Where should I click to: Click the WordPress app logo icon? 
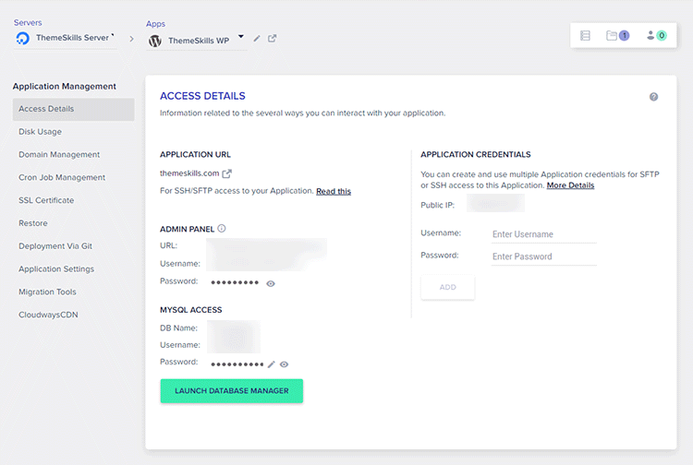[x=154, y=41]
